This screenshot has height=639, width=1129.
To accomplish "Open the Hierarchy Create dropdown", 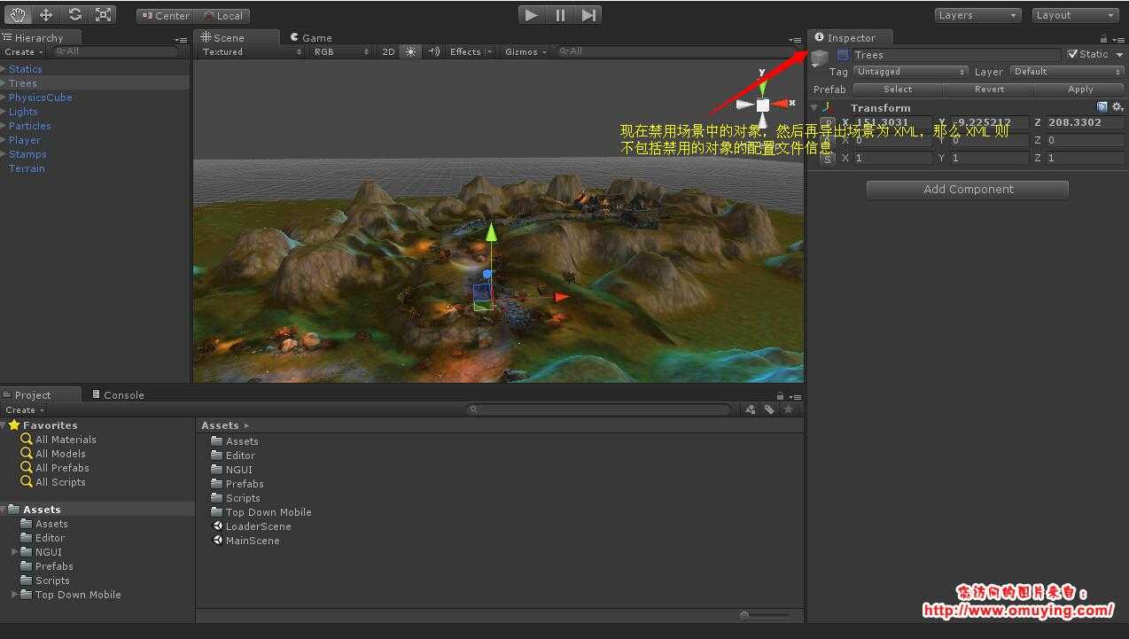I will [x=23, y=51].
